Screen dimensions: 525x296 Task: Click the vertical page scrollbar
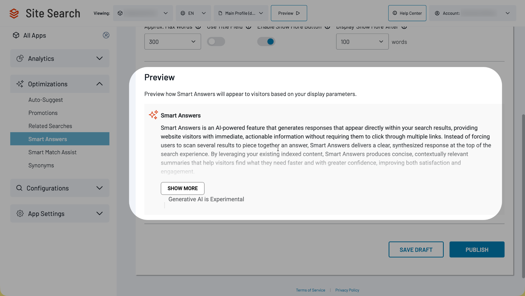click(523, 196)
